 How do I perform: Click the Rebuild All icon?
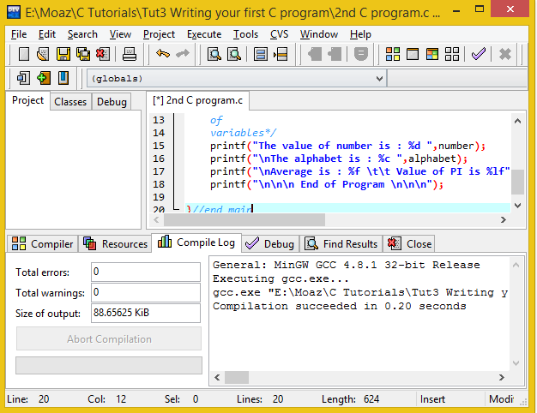(452, 54)
